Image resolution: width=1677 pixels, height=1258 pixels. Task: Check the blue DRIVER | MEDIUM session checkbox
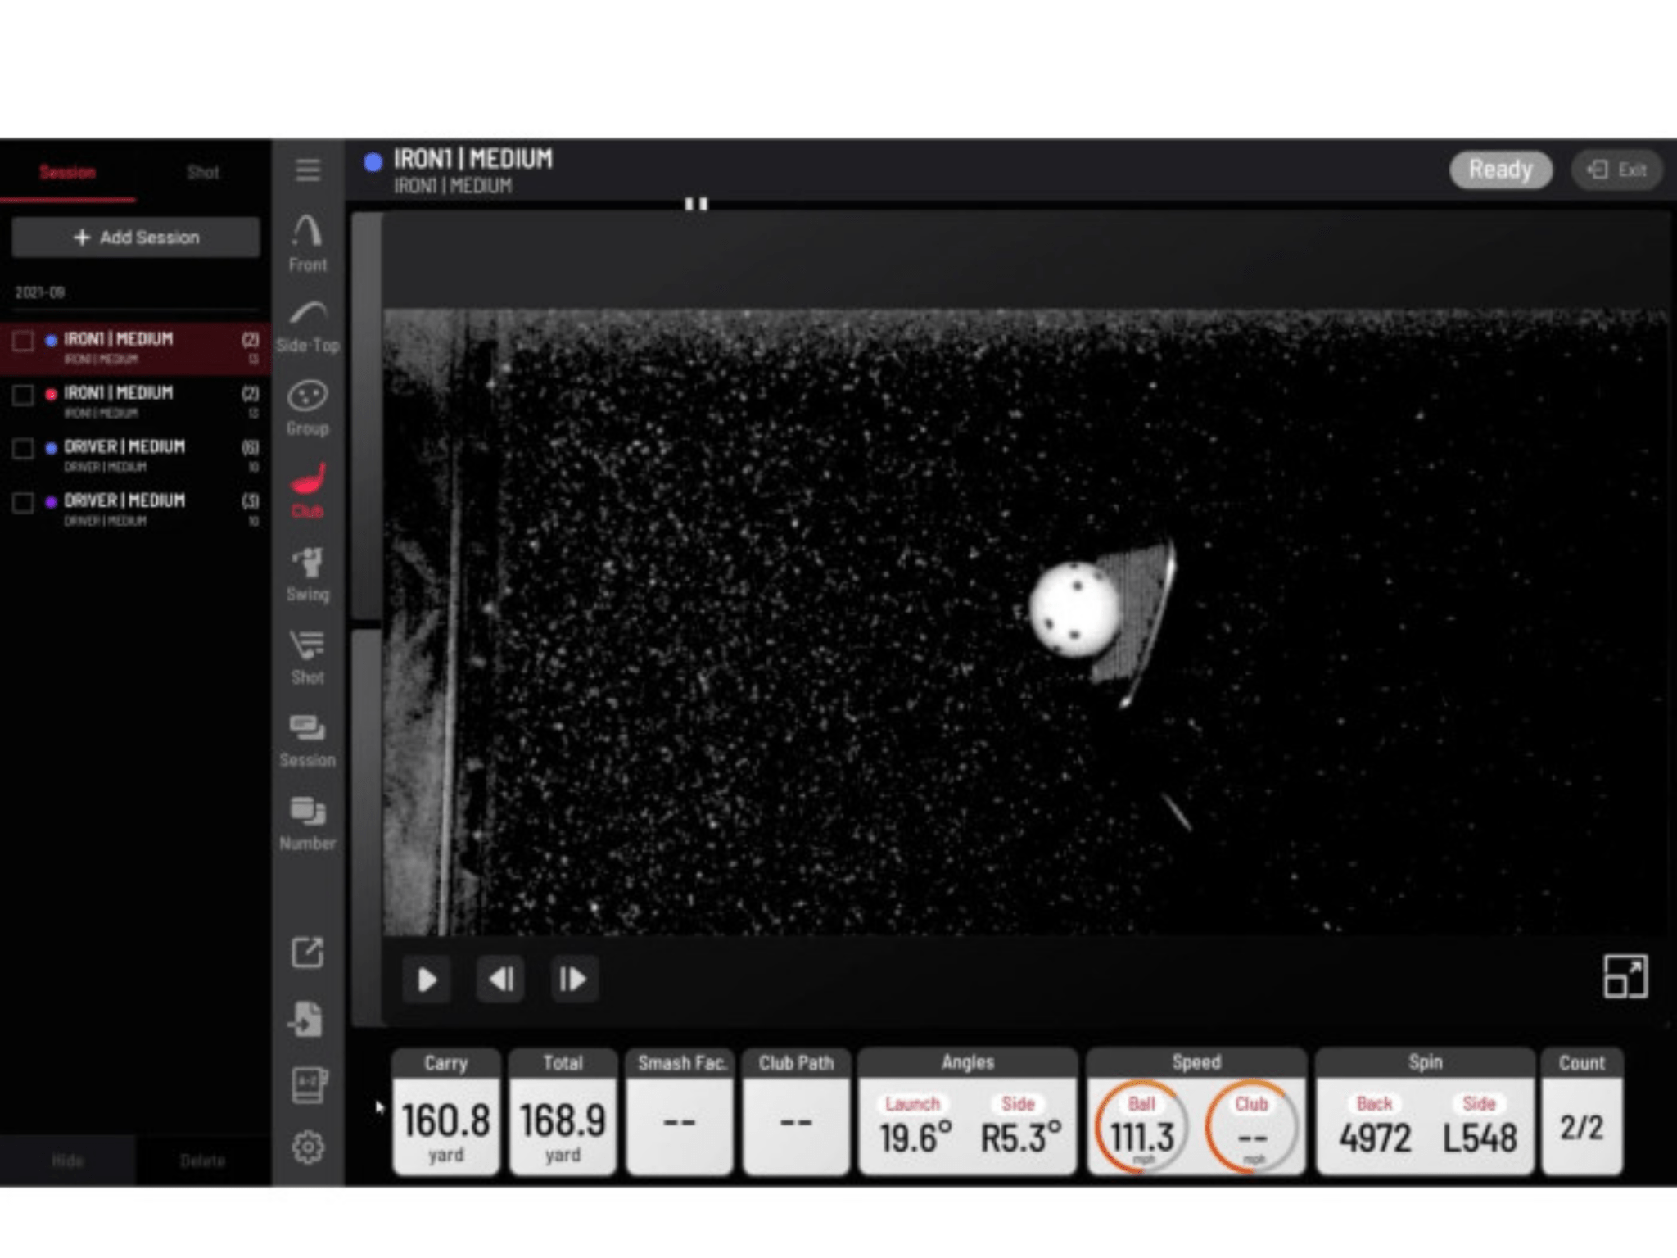(x=23, y=449)
